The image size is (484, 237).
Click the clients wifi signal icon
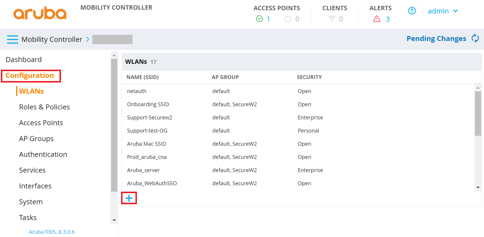pyautogui.click(x=332, y=19)
